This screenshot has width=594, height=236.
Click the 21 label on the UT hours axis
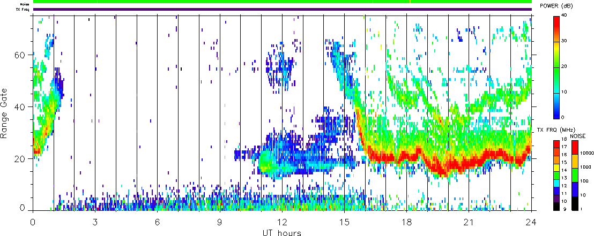469,222
